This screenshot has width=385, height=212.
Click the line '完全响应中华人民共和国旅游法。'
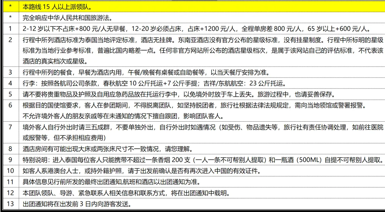pos(67,18)
